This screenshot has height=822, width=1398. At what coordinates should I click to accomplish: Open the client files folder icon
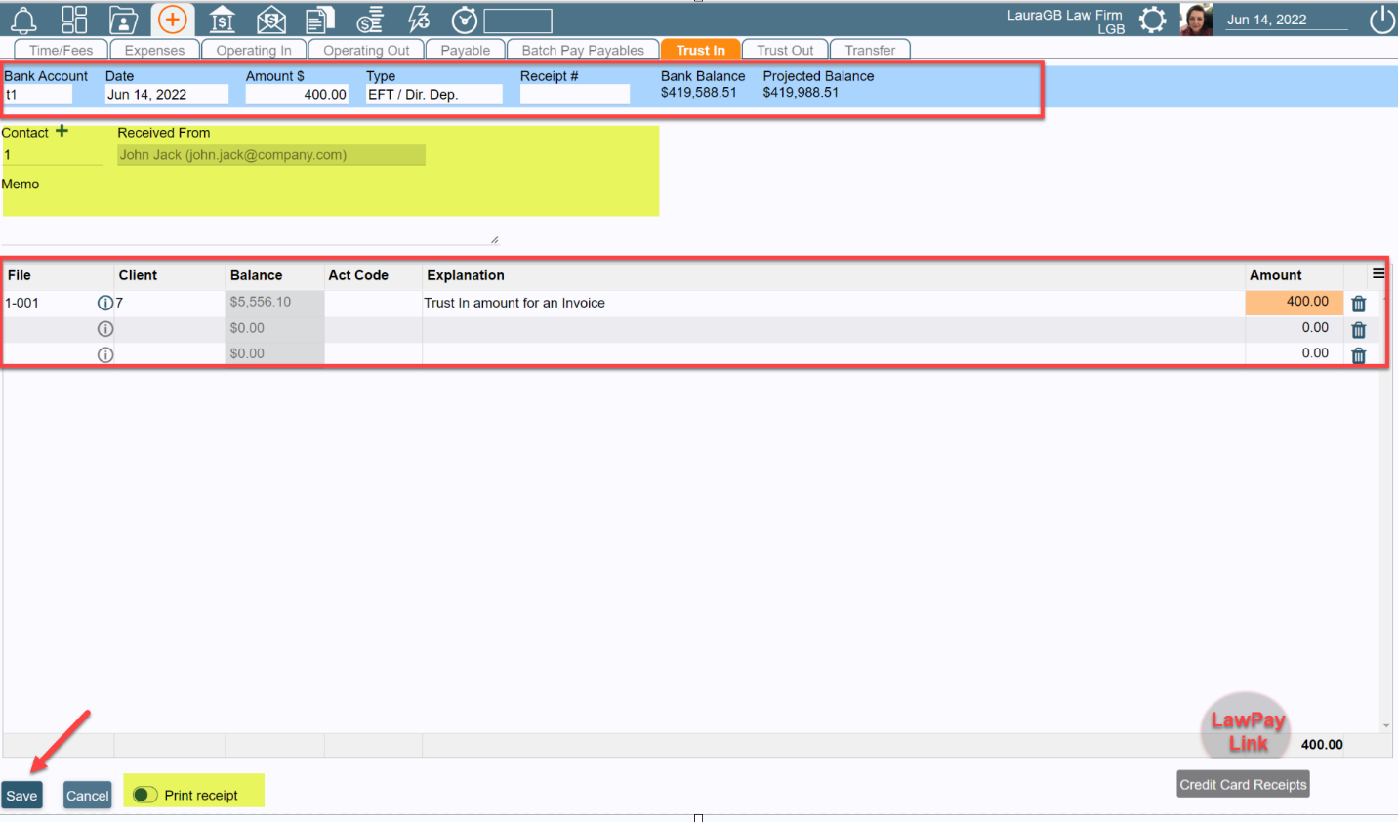[x=123, y=19]
